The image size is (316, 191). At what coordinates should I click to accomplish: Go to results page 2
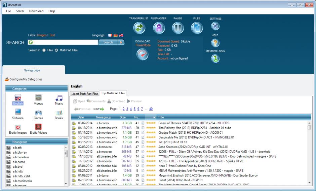(x=123, y=109)
